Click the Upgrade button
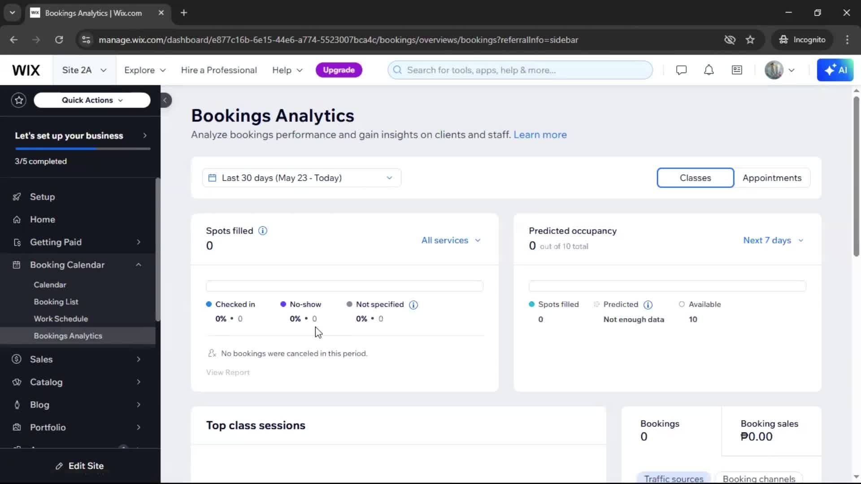This screenshot has height=484, width=861. pyautogui.click(x=339, y=70)
